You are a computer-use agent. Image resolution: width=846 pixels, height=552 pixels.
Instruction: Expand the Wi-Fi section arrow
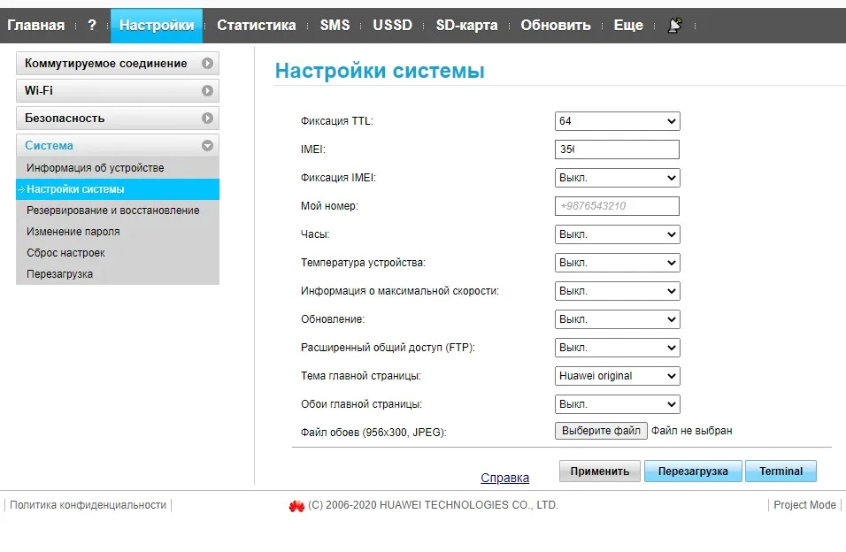[207, 90]
